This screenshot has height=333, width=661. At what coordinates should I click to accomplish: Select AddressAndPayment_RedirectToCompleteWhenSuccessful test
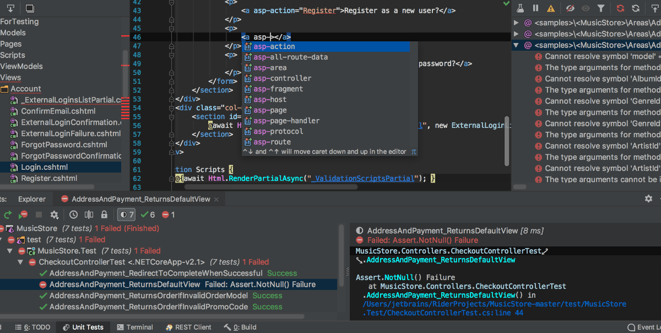[156, 273]
